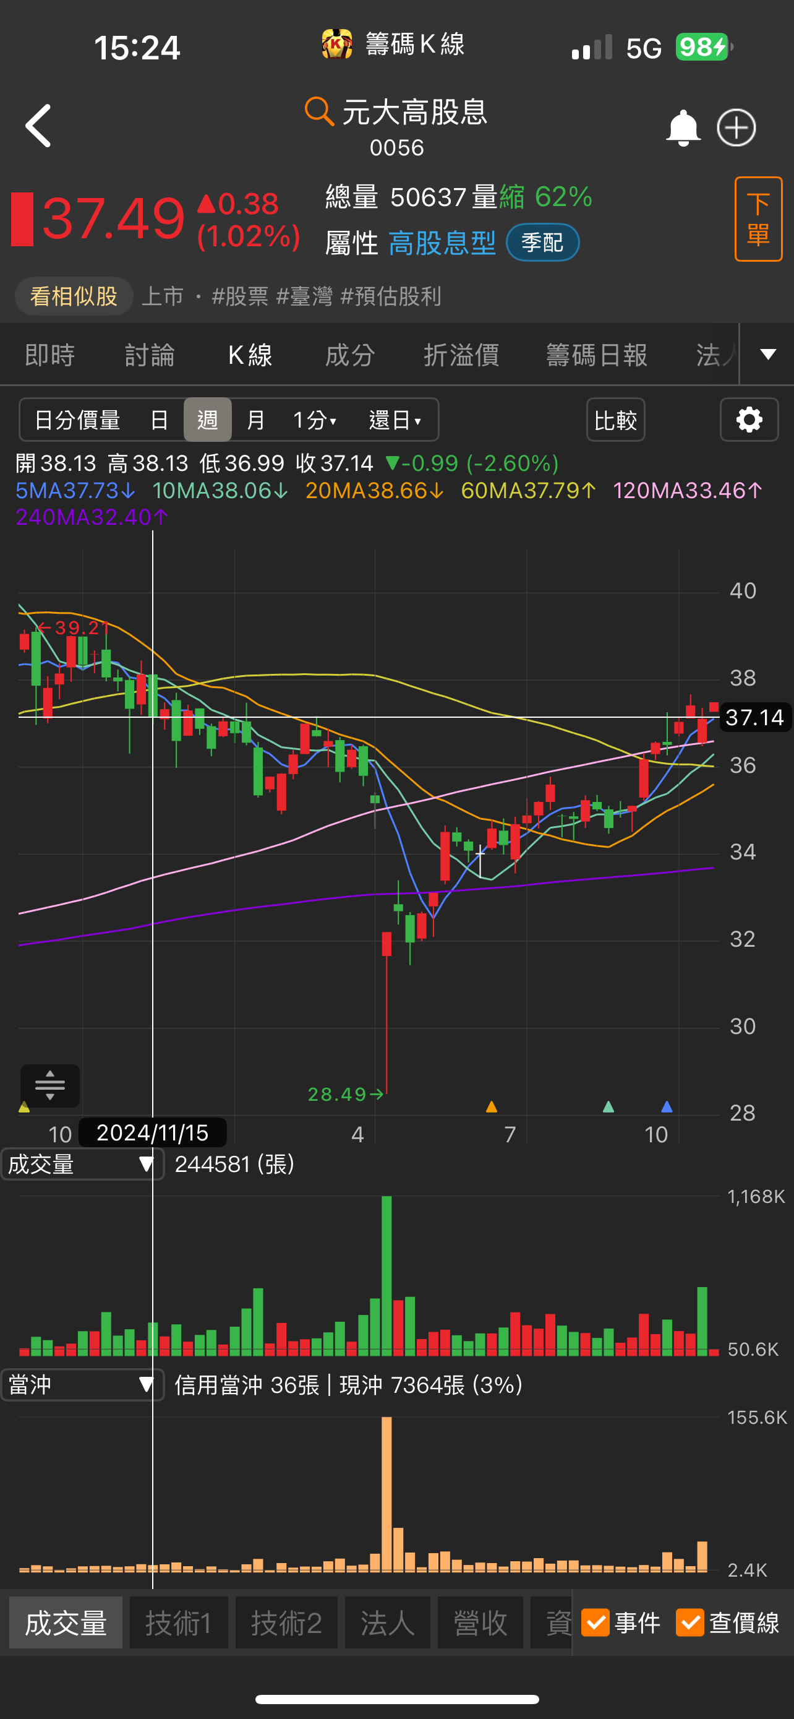Select the 日 daily period
The image size is (794, 1719).
tap(159, 420)
